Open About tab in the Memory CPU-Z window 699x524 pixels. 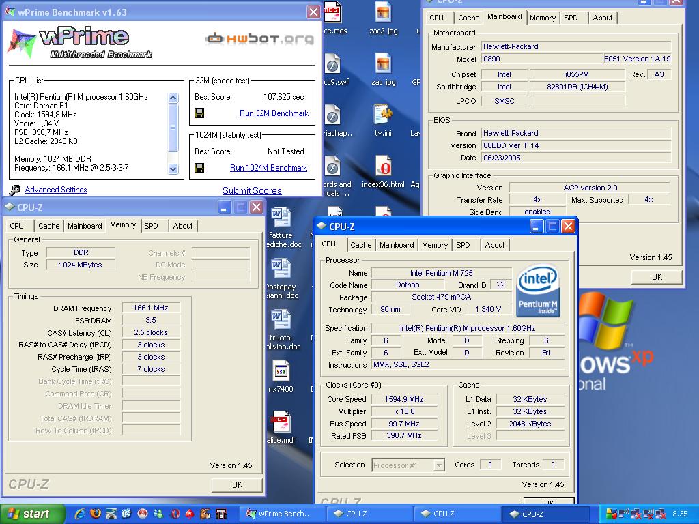(183, 225)
